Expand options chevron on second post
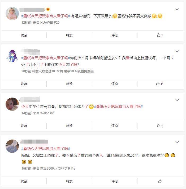The width and height of the screenshot is (186, 189). 177,51
